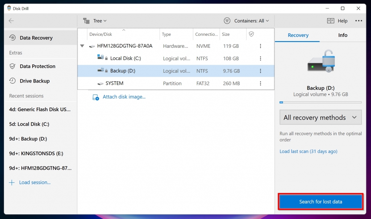Click the Containers filter icon
This screenshot has height=219, width=371.
[227, 21]
